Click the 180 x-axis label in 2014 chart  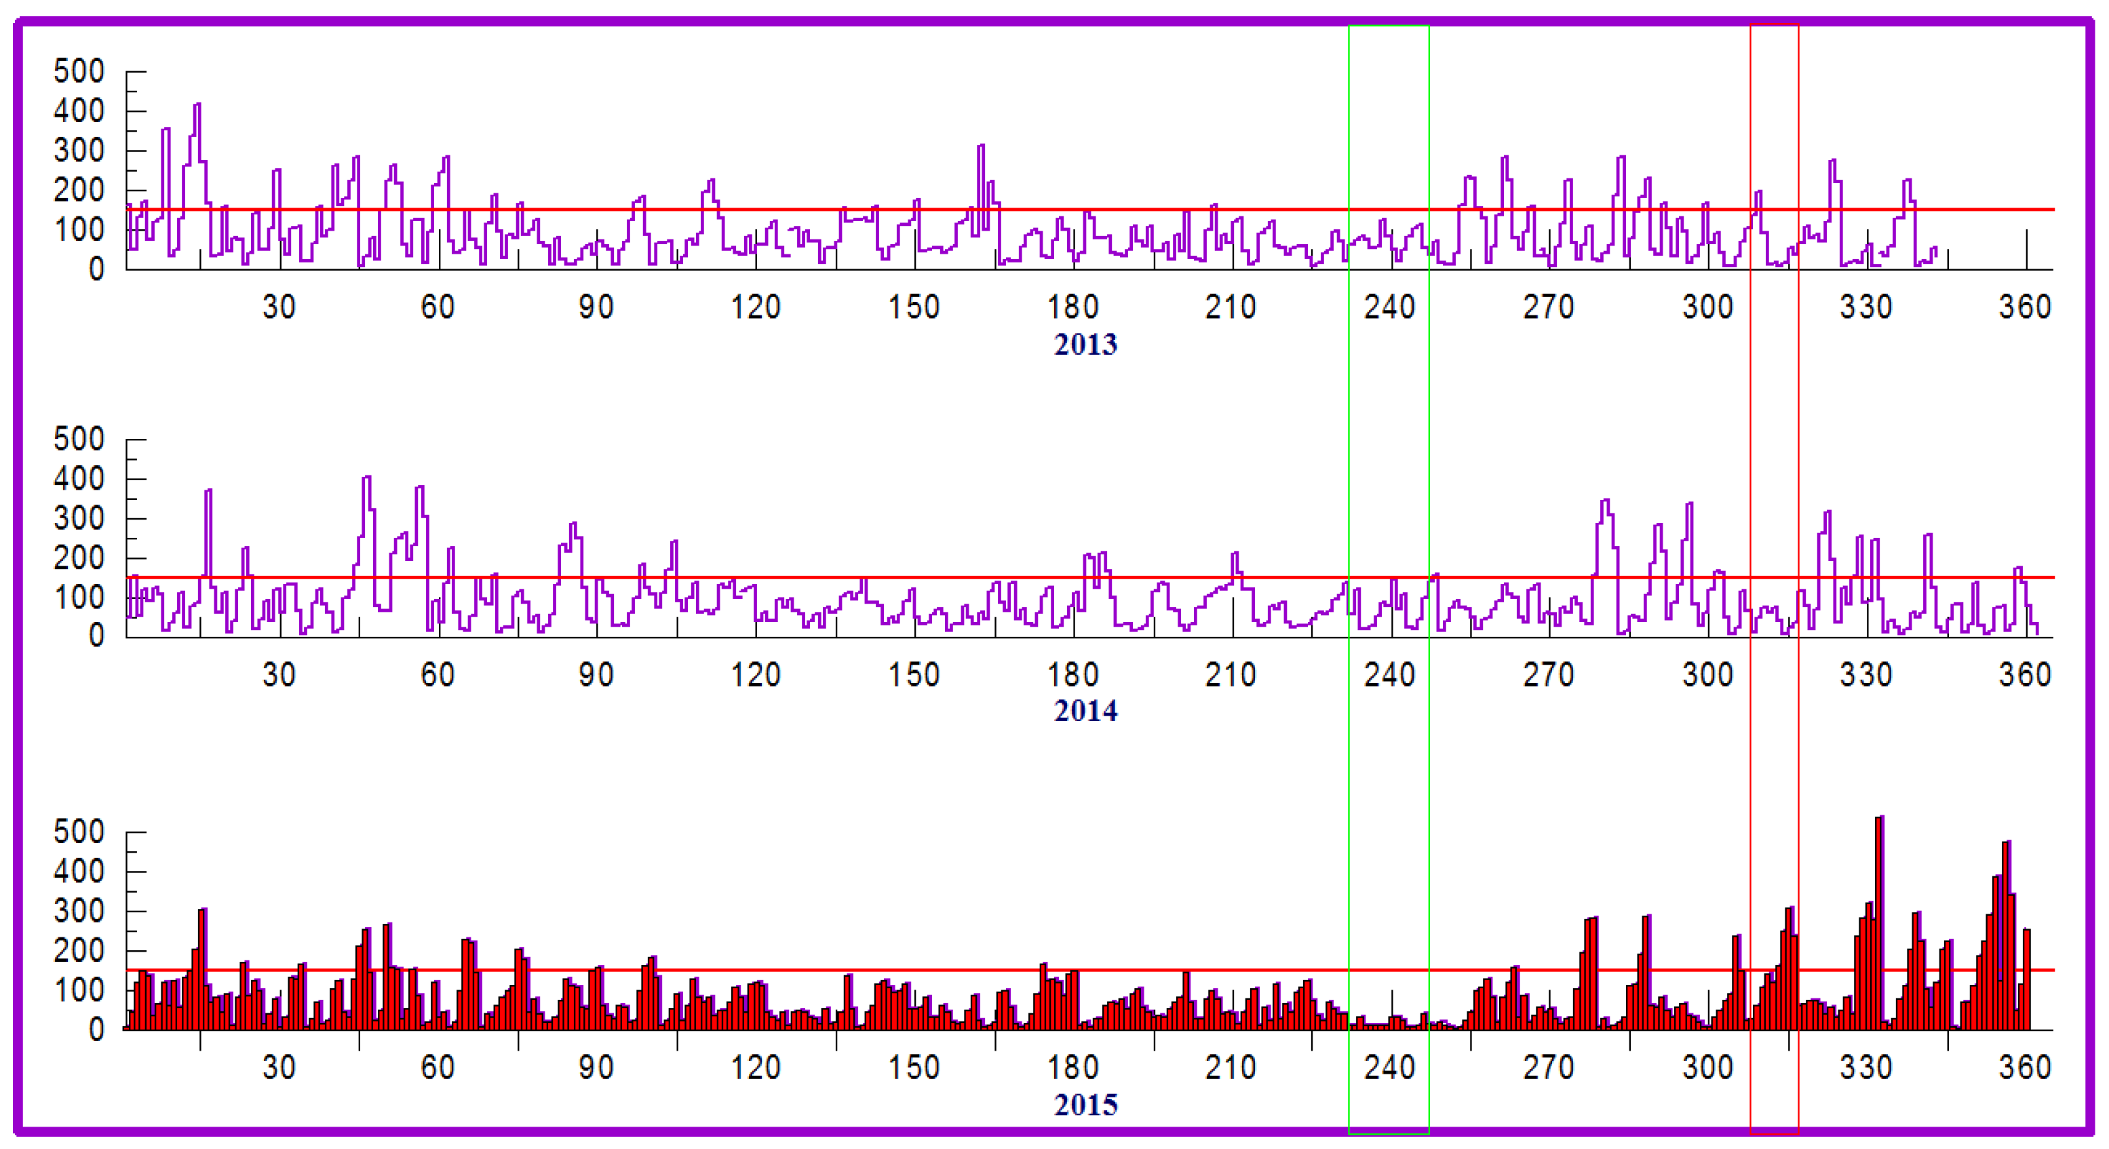point(1072,674)
